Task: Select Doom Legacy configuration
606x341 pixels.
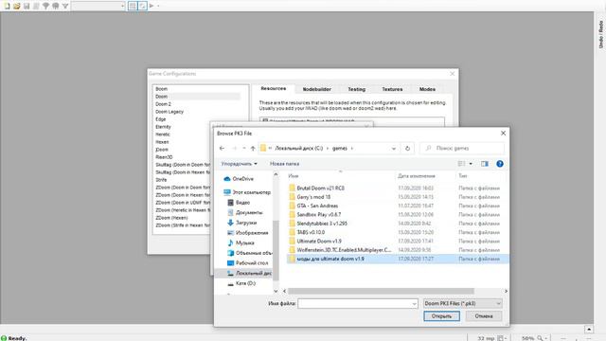Action: pos(169,112)
